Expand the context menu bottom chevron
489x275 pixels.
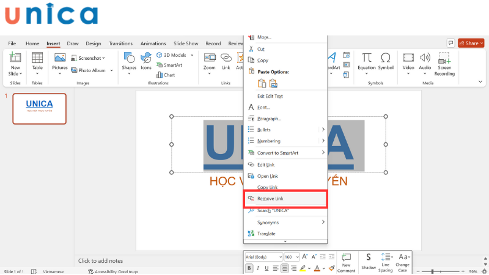click(x=285, y=241)
